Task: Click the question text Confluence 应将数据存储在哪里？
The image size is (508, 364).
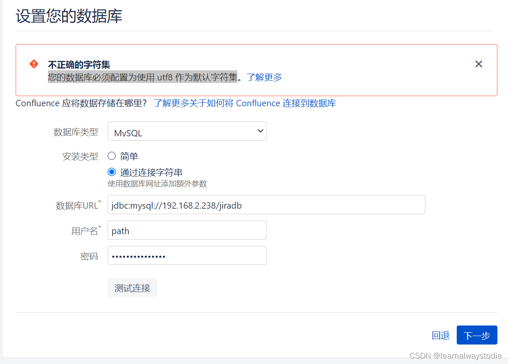Action: point(81,103)
